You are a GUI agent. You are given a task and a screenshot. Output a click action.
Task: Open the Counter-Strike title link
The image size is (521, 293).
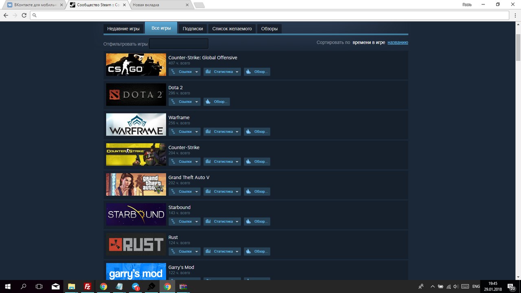coord(184,147)
